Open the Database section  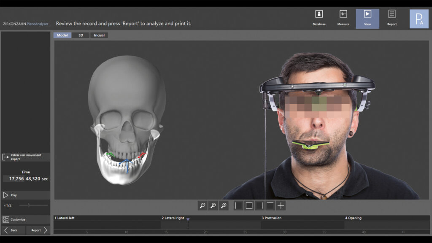pos(319,19)
